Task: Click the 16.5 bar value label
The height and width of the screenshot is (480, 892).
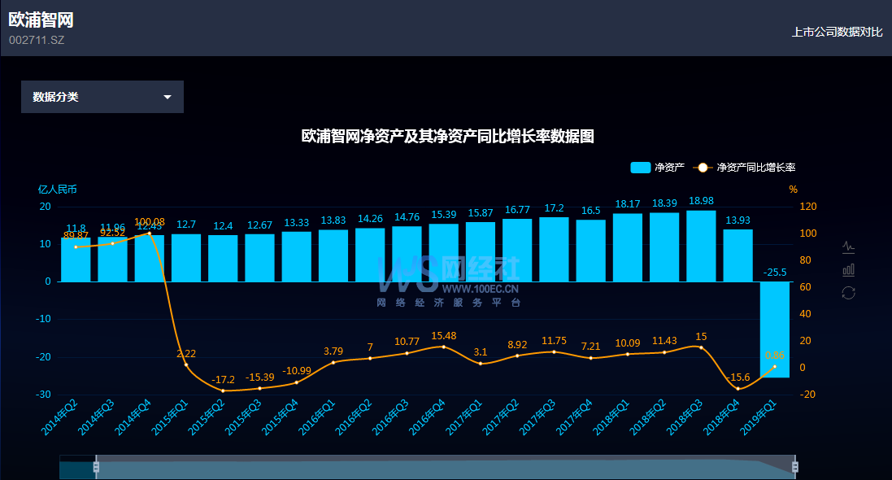Action: coord(591,211)
